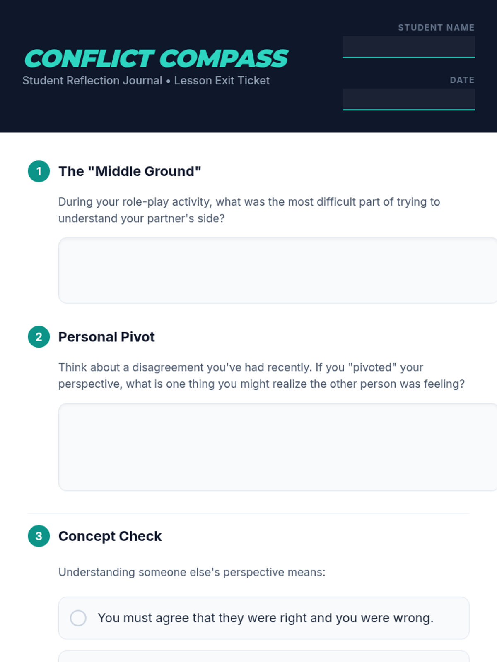This screenshot has width=497, height=662.
Task: Click the Student Name input field
Action: tap(408, 47)
